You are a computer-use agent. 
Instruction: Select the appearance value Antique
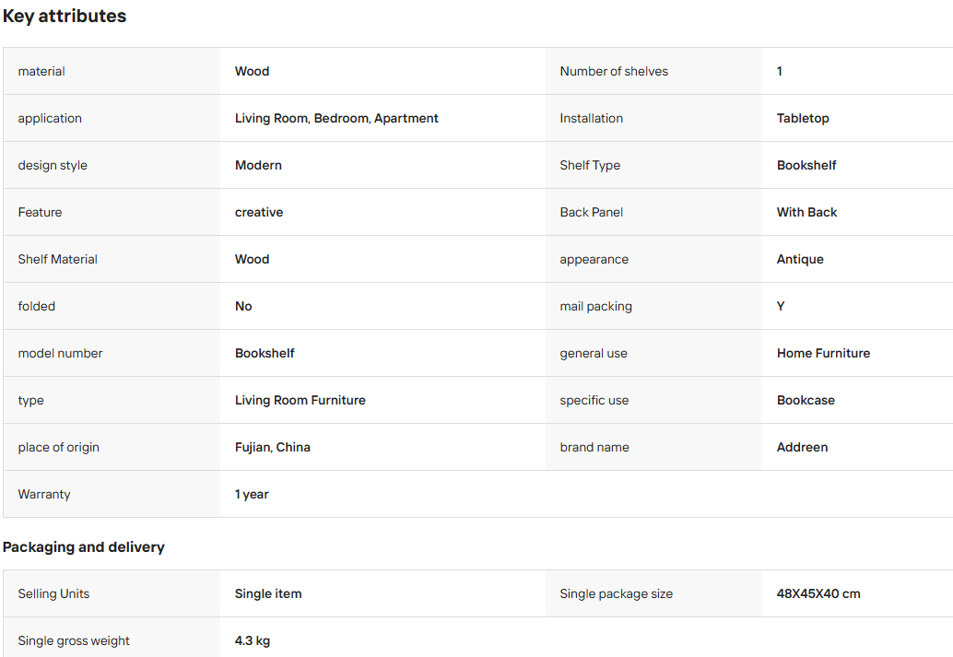click(800, 259)
